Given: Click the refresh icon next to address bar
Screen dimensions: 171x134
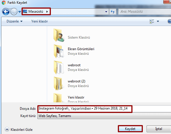Looking at the screenshot, I should click(113, 12).
